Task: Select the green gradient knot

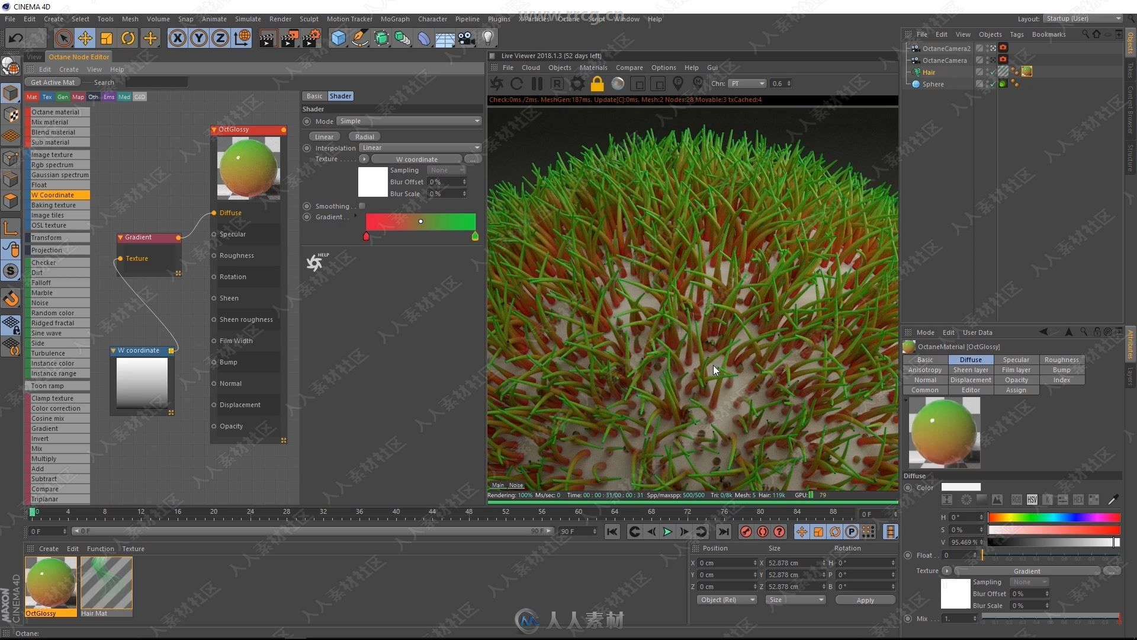Action: (x=475, y=237)
